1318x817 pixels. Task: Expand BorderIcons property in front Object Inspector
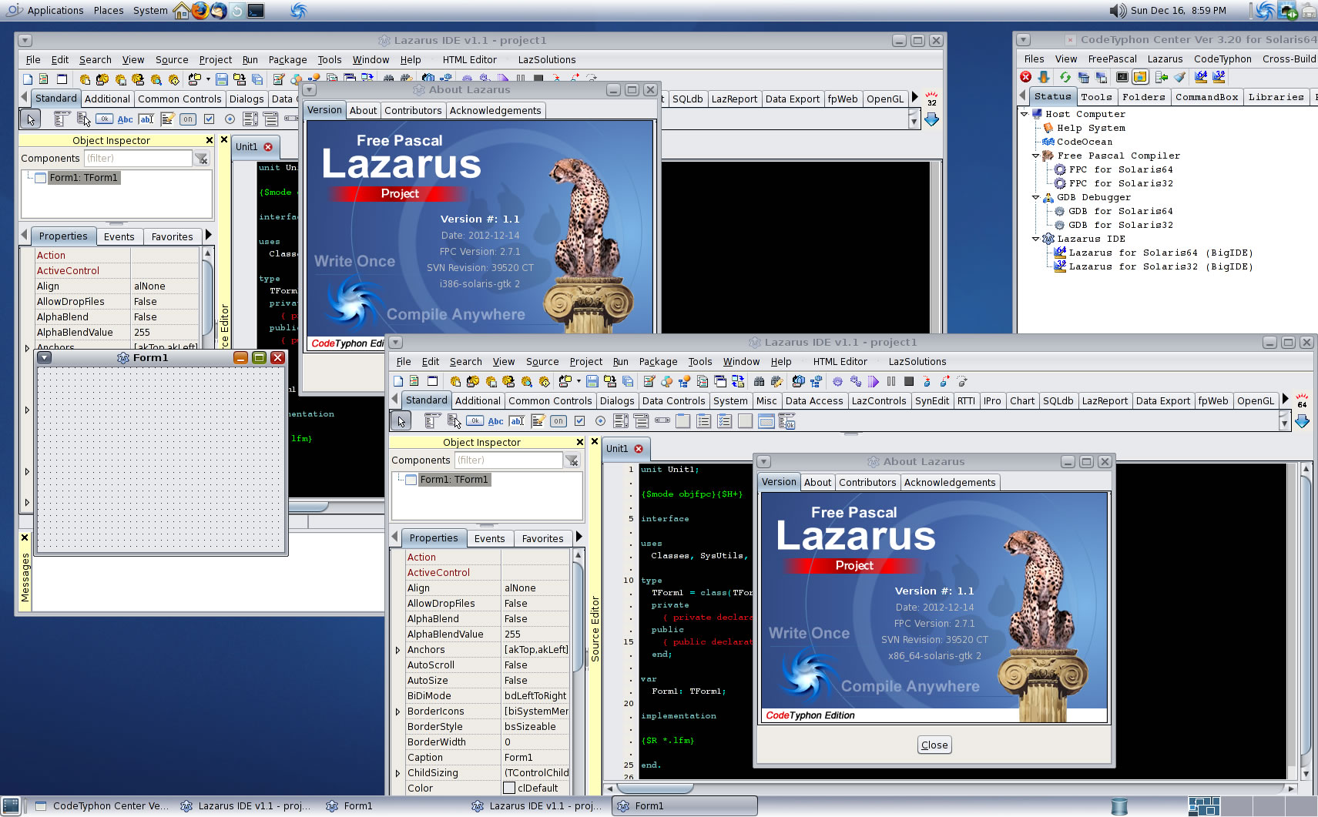point(397,712)
